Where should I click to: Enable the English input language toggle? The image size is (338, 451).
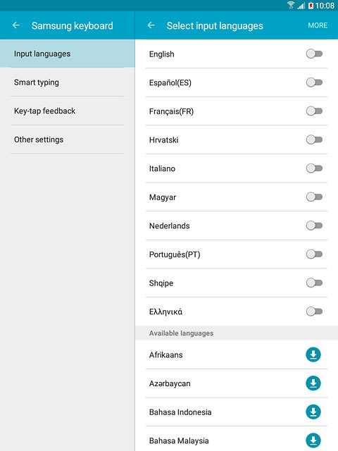click(x=314, y=54)
